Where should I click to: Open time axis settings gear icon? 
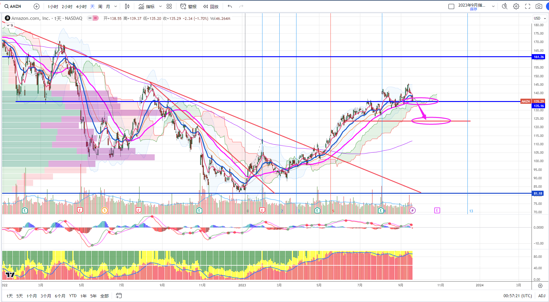point(540,285)
